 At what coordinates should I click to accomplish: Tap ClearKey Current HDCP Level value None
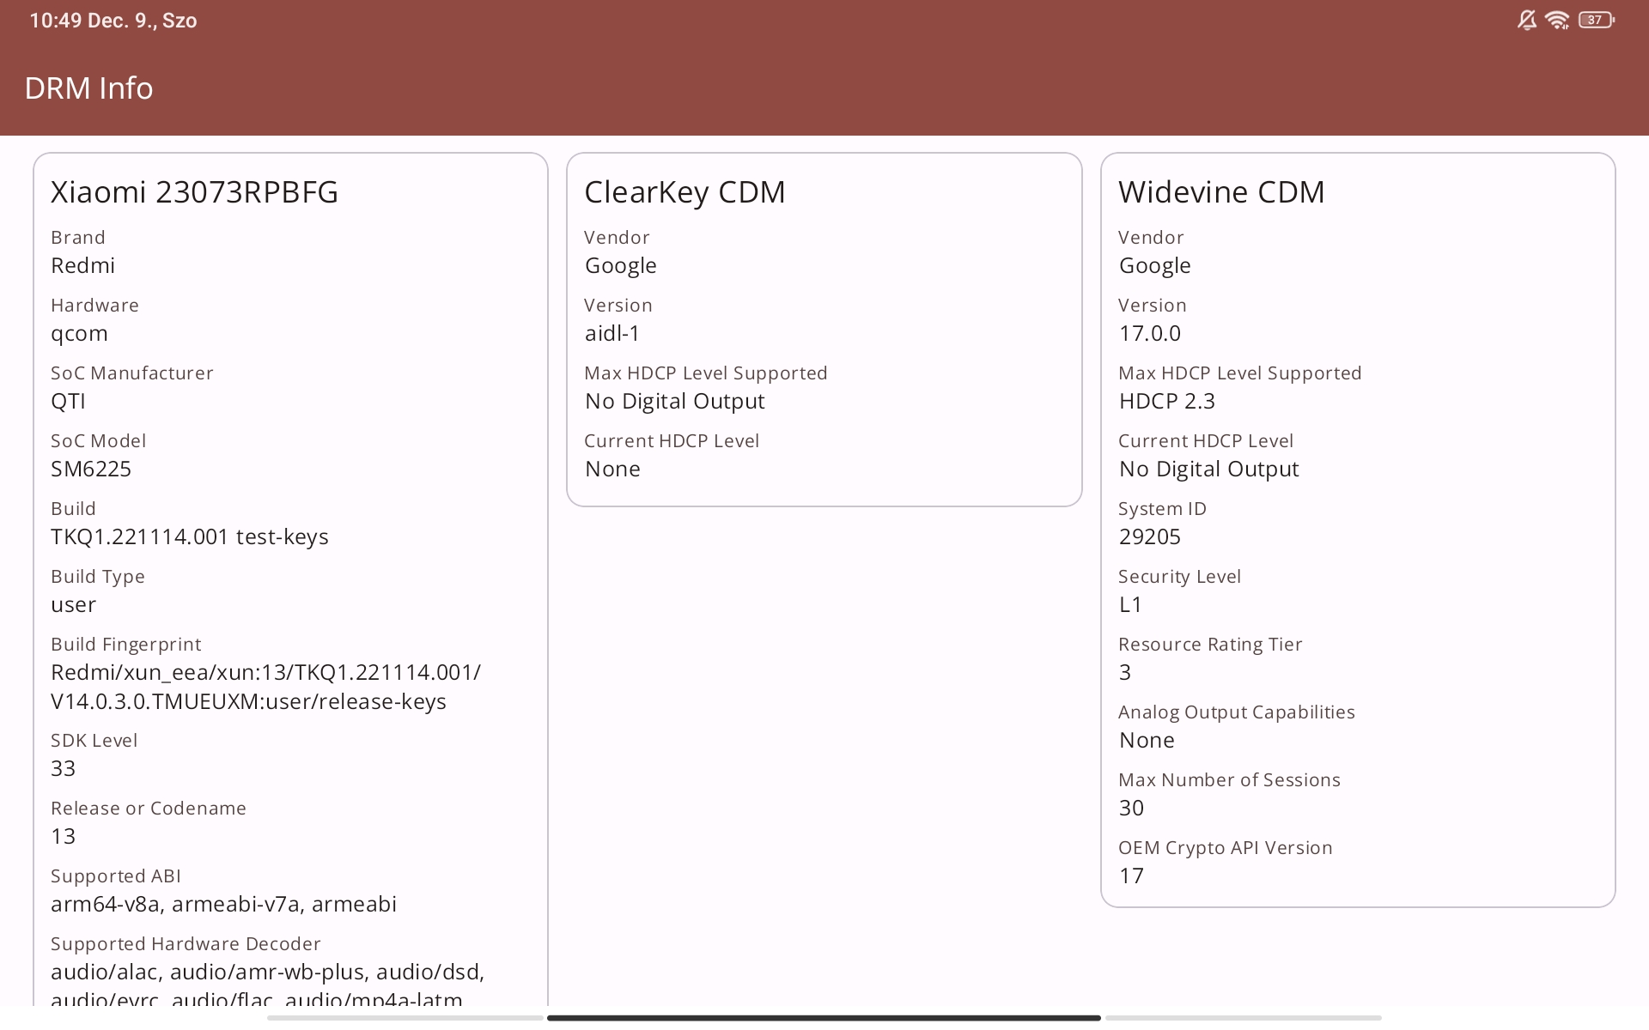point(612,469)
